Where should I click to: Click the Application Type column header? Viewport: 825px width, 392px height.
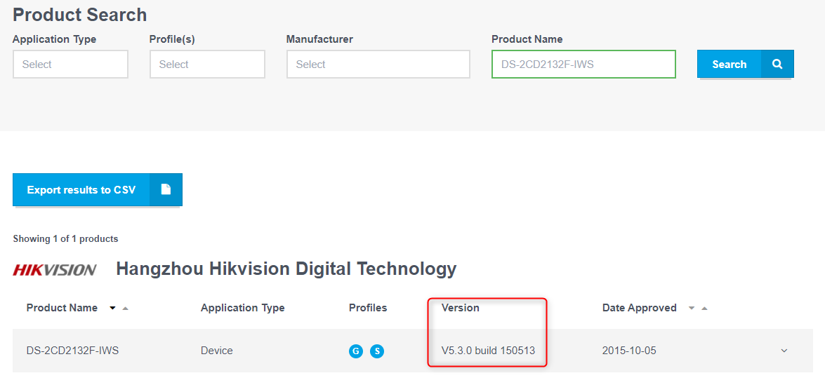(242, 308)
